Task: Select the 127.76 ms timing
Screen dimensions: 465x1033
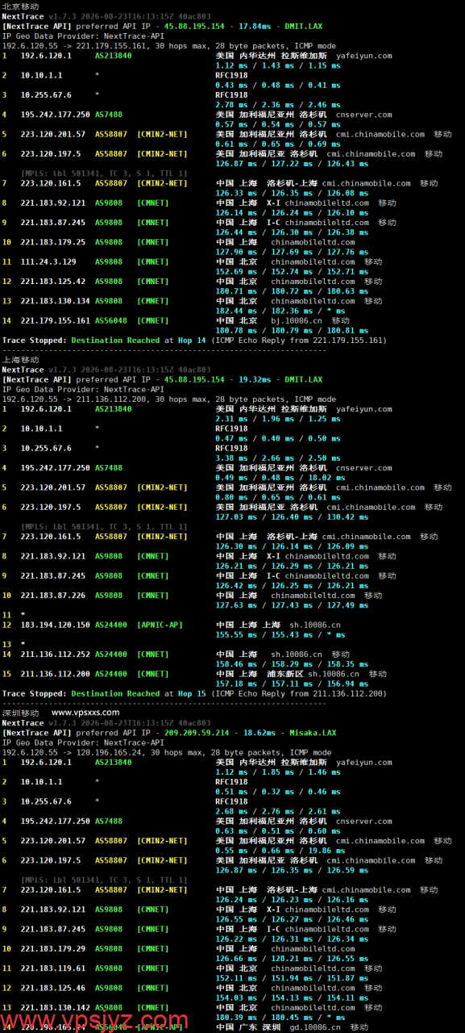Action: (349, 252)
